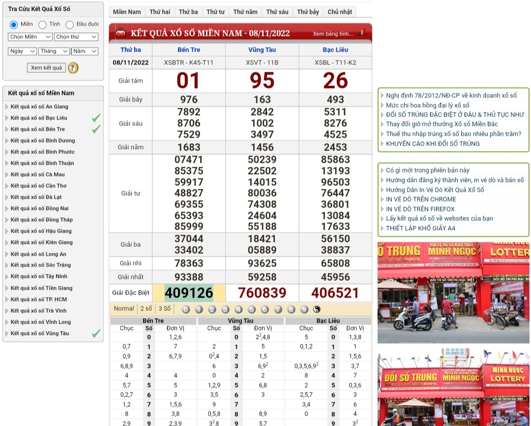Expand the Chọn thứ dropdown
The height and width of the screenshot is (426, 531).
click(x=76, y=37)
